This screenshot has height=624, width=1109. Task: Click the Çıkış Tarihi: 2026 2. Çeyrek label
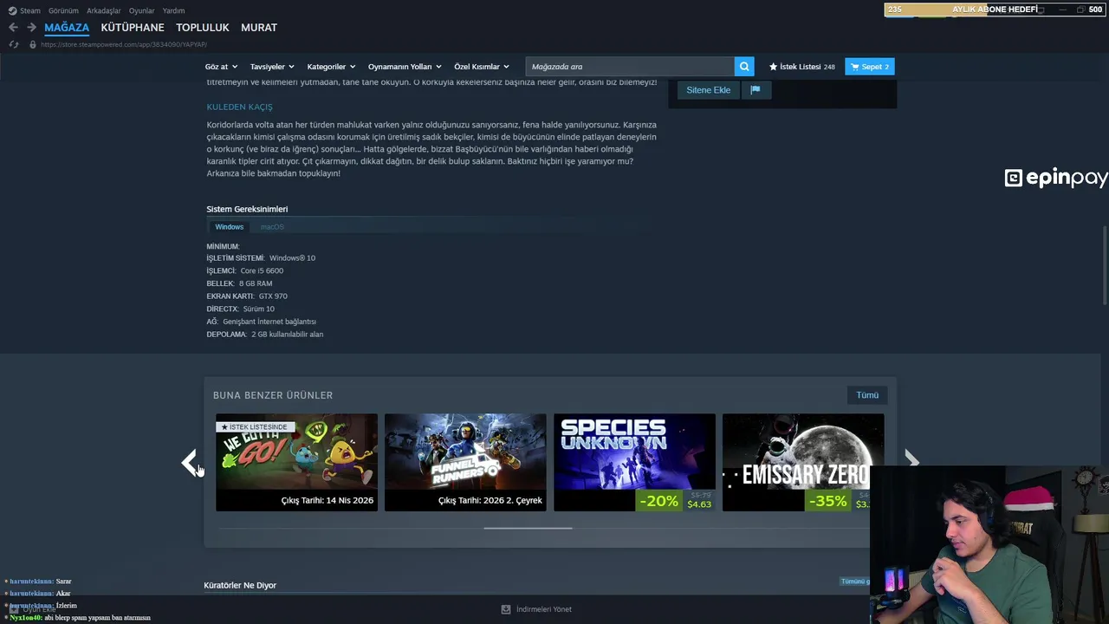(490, 500)
